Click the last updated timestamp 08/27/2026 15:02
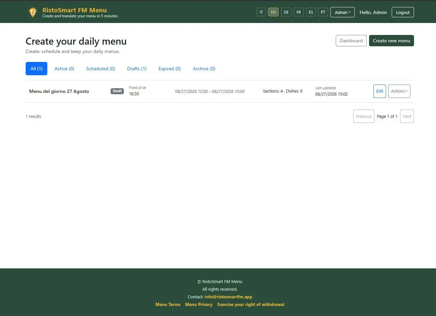Viewport: 436px width, 316px height. click(x=331, y=94)
